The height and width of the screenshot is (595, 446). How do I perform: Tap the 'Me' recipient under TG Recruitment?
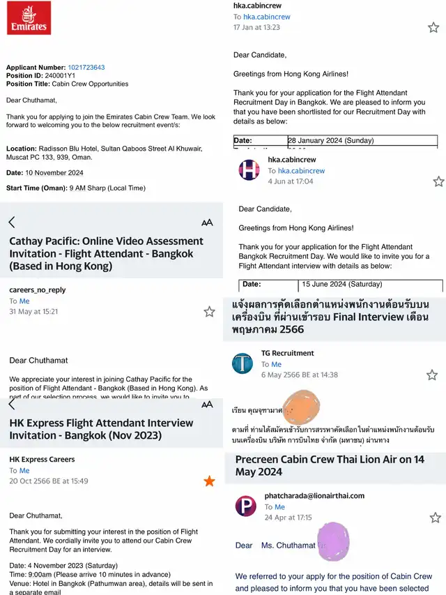pos(277,364)
